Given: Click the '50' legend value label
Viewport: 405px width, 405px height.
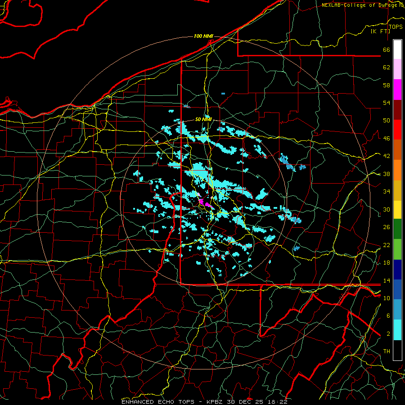Looking at the screenshot, I should click(x=387, y=120).
